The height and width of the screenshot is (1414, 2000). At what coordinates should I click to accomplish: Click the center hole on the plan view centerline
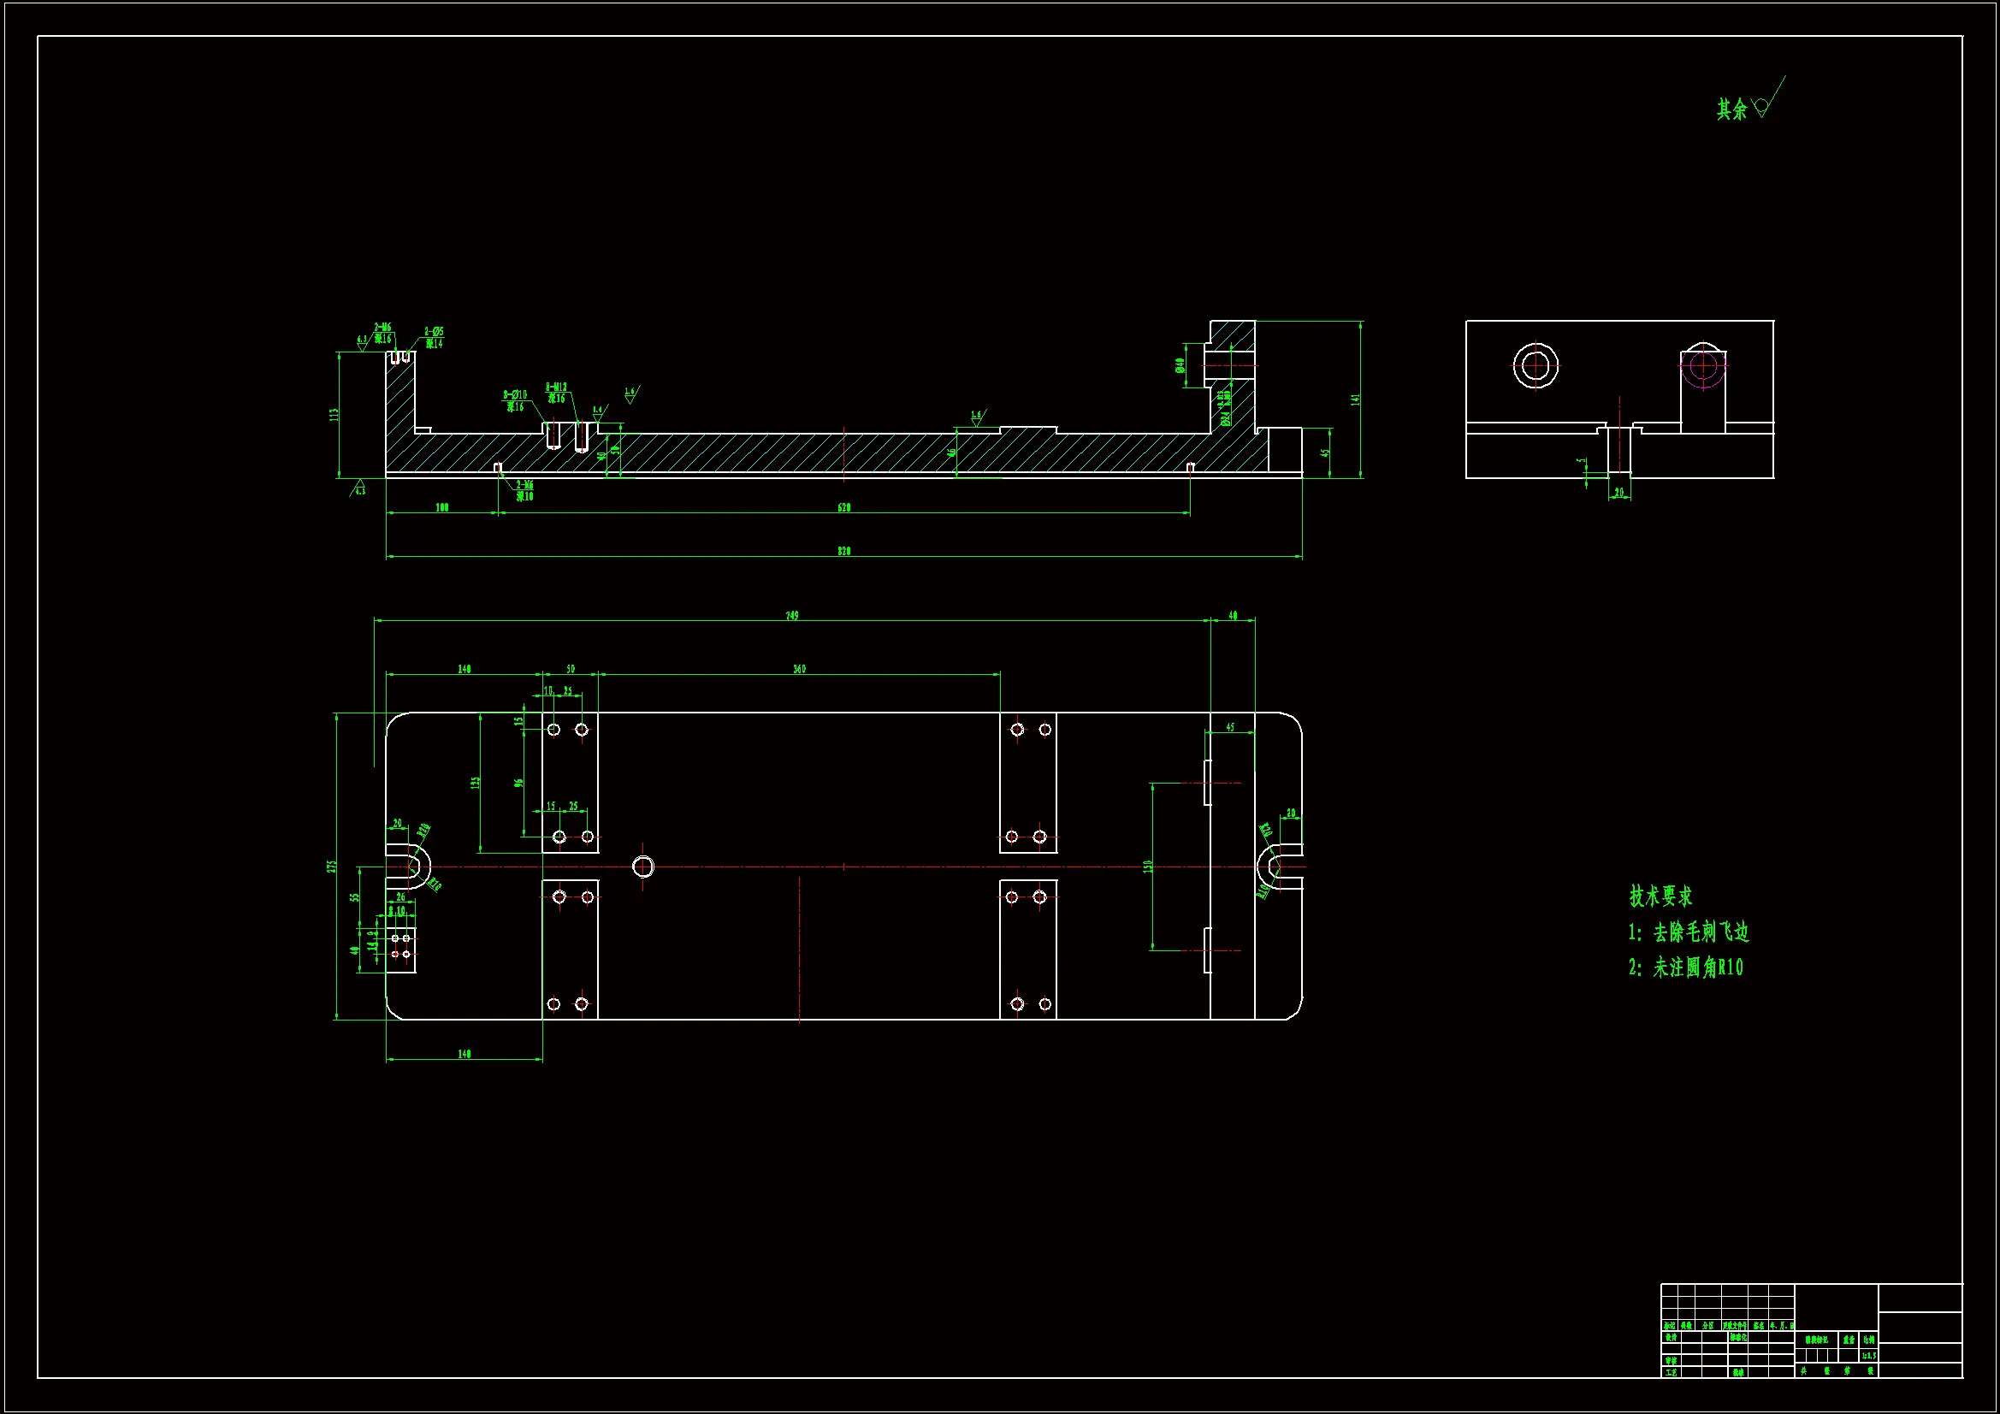[643, 866]
